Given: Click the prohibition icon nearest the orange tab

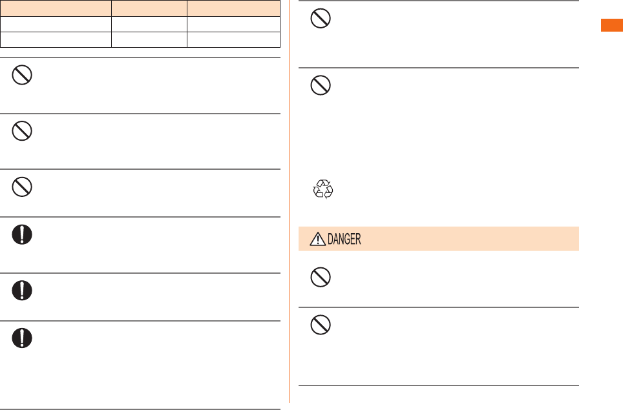Looking at the screenshot, I should point(321,18).
